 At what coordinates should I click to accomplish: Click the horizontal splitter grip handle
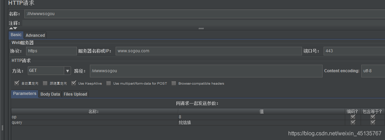pyautogui.click(x=201, y=28)
